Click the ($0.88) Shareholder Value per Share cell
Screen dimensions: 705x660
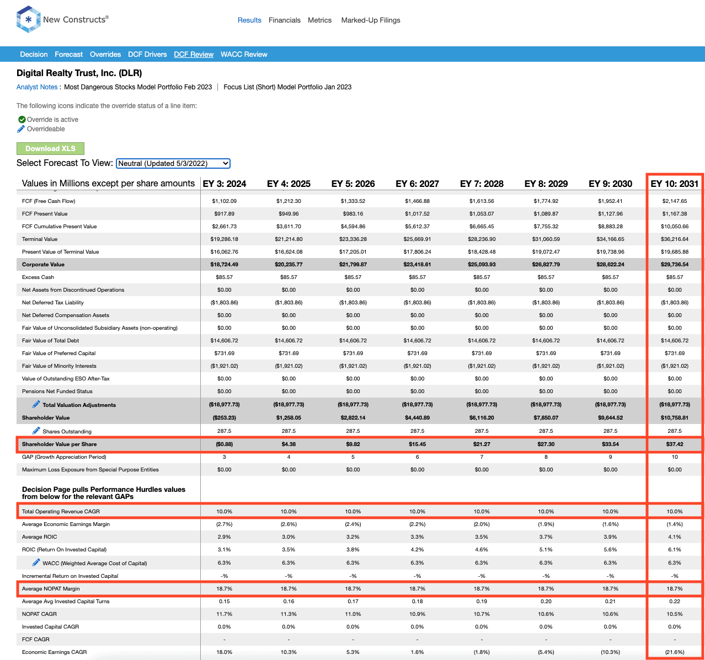[225, 444]
